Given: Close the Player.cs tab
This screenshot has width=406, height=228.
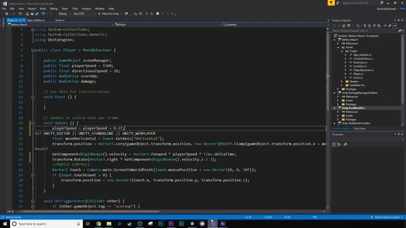Looking at the screenshot, I should point(24,20).
